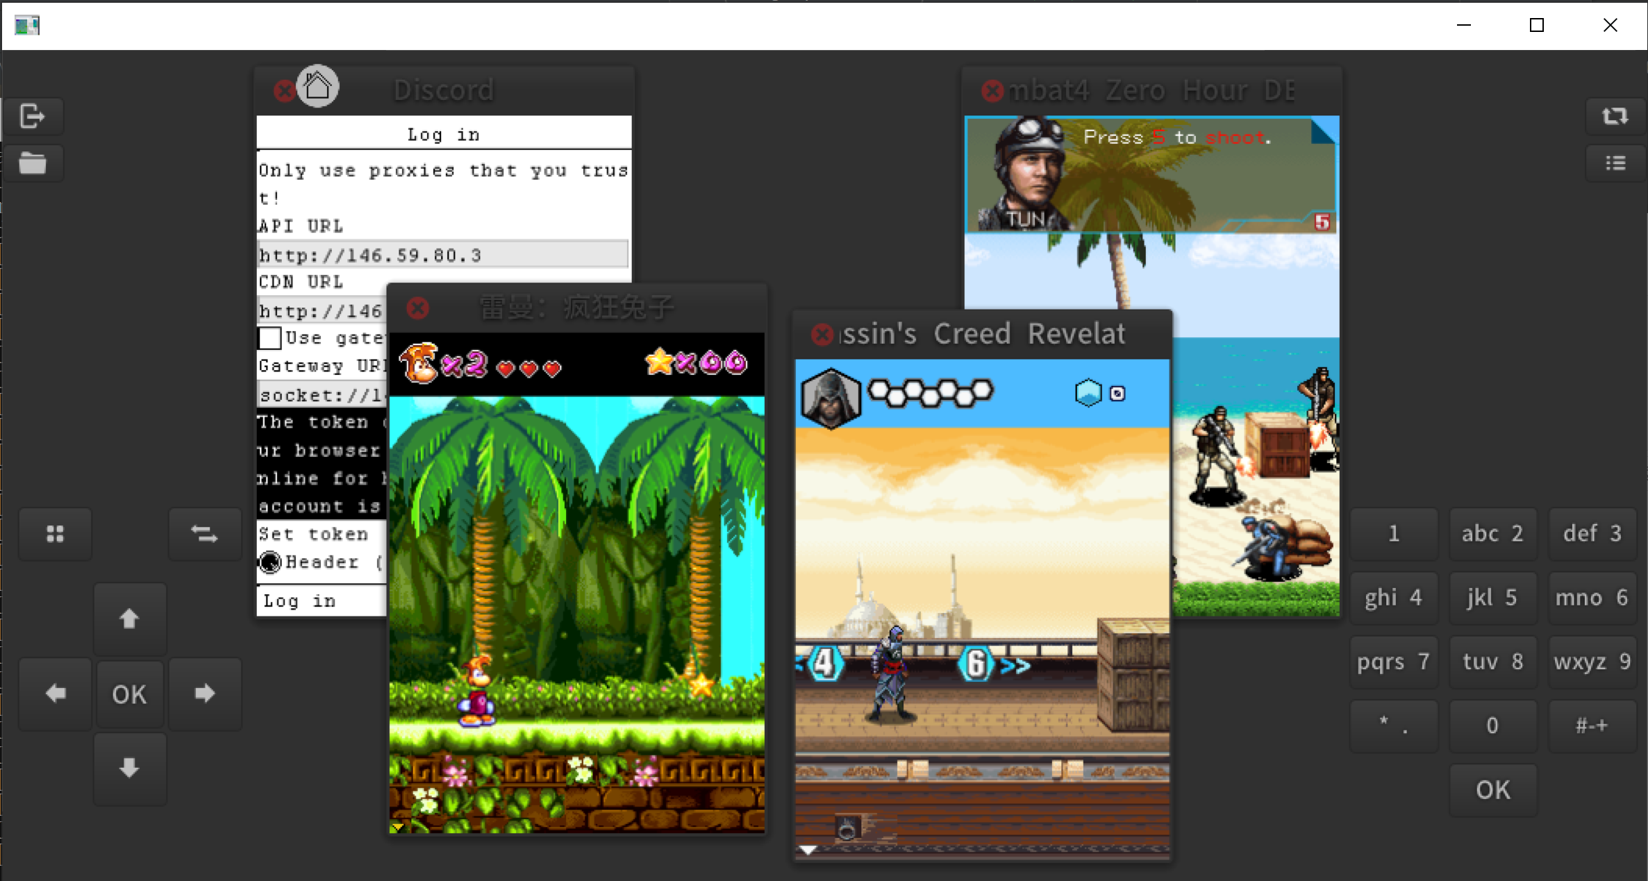Click the home icon above Discord window
This screenshot has width=1648, height=881.
pos(317,86)
